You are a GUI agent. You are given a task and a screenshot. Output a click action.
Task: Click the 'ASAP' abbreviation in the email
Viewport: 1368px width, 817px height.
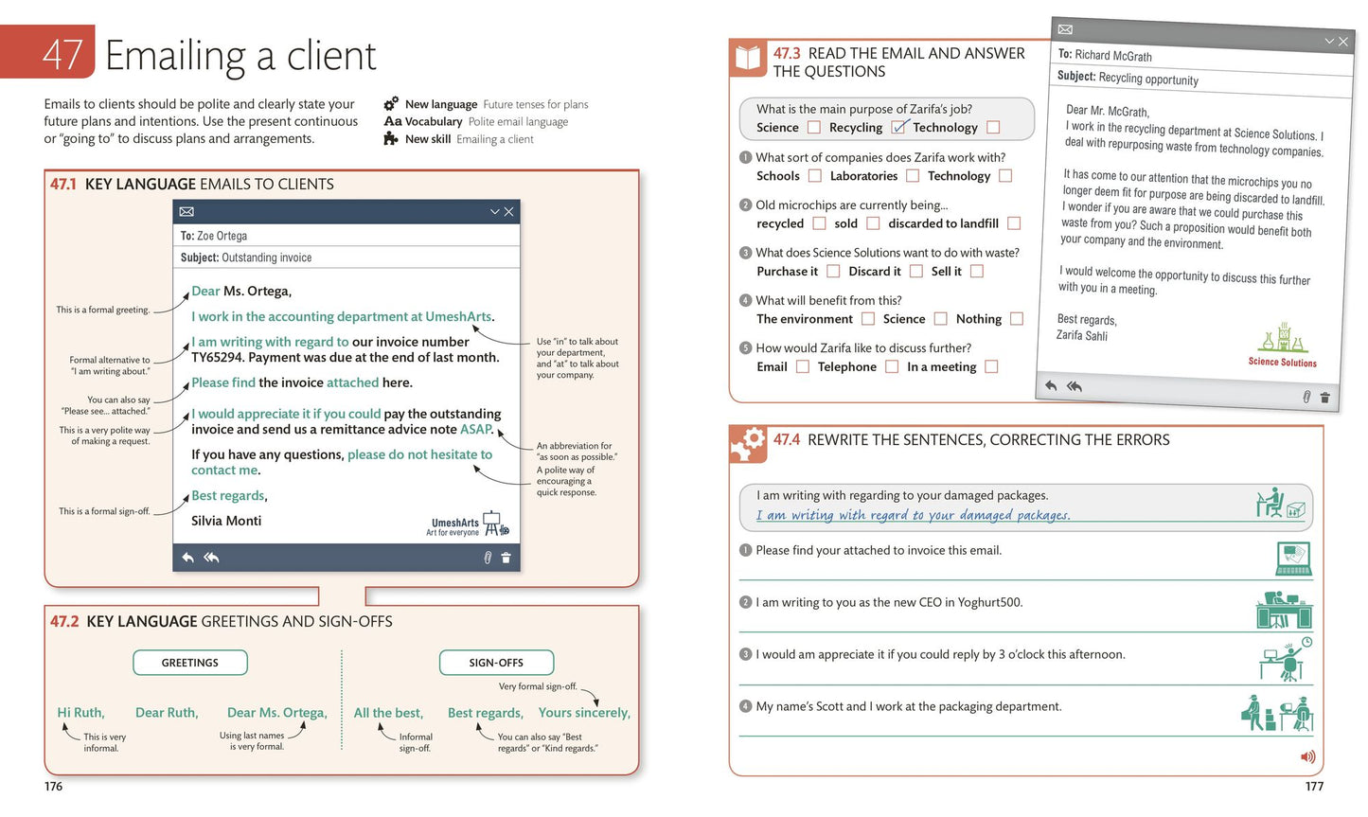click(475, 429)
